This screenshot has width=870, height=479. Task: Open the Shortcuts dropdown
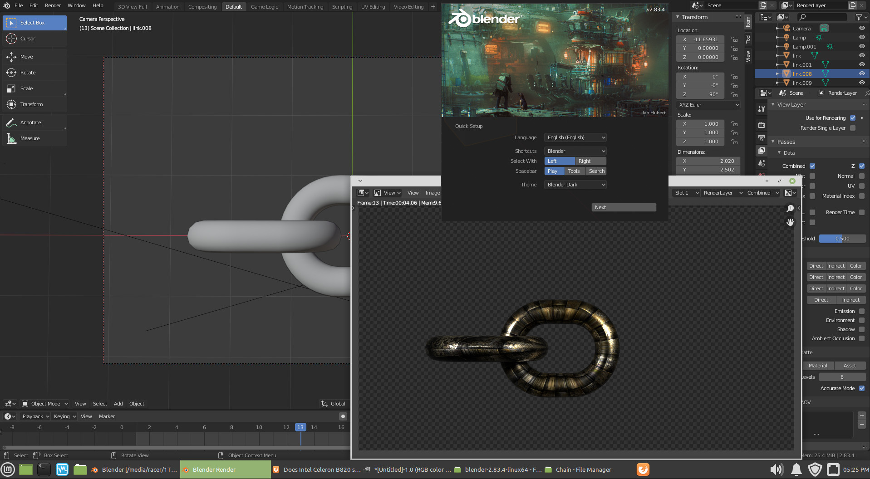click(x=575, y=151)
